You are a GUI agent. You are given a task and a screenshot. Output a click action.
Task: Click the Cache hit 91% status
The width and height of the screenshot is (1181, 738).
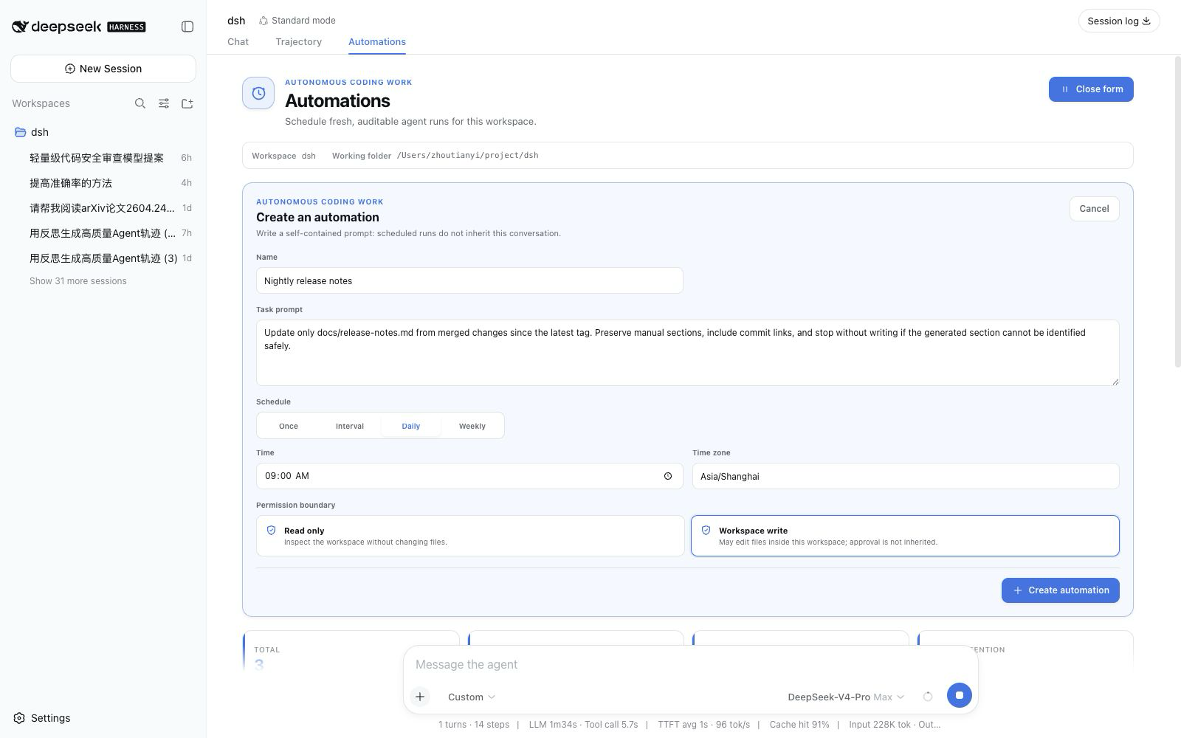799,725
